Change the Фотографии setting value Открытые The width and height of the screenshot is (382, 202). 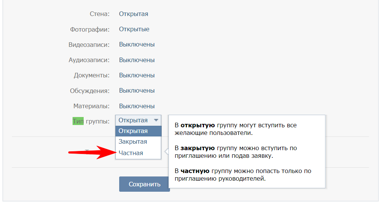pyautogui.click(x=134, y=29)
